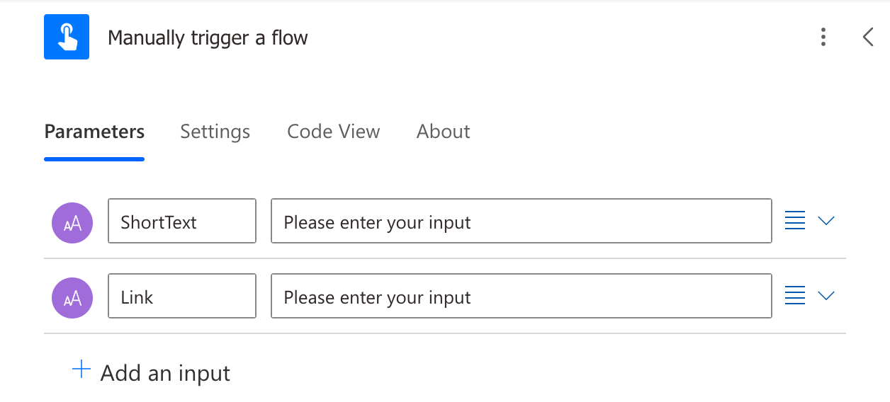890x402 pixels.
Task: Focus the Link description input field
Action: pyautogui.click(x=521, y=297)
